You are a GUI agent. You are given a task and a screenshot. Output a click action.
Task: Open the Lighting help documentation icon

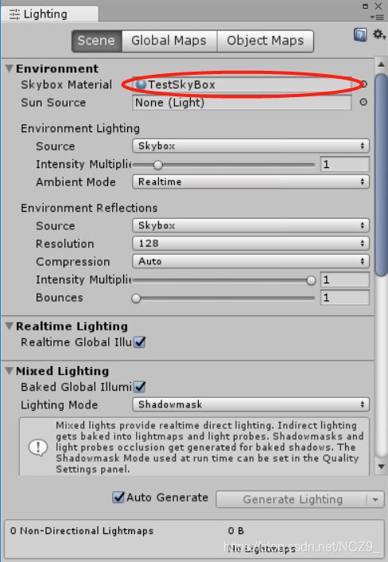click(x=360, y=35)
